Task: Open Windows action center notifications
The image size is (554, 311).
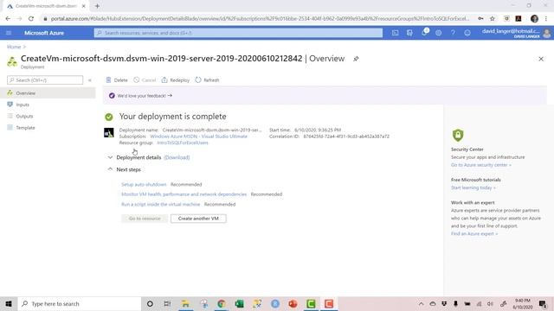Action: 543,303
